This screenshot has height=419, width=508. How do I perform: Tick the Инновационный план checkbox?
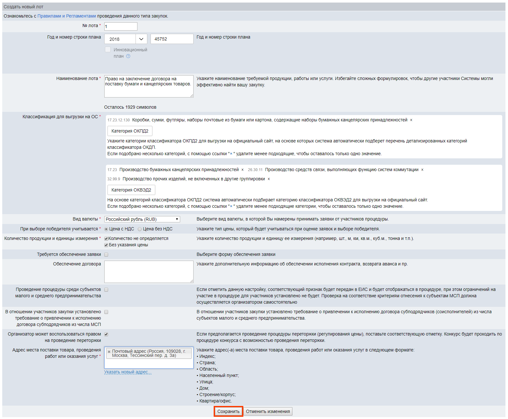click(x=108, y=50)
